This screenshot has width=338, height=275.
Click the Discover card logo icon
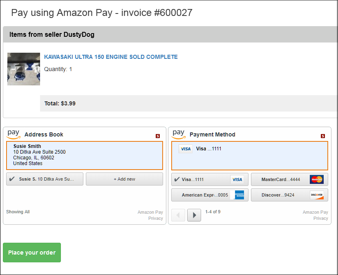point(317,195)
